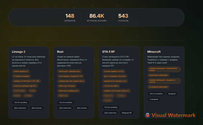Click the 'лучшие сервера гта 5 рп' tag

click(114, 71)
